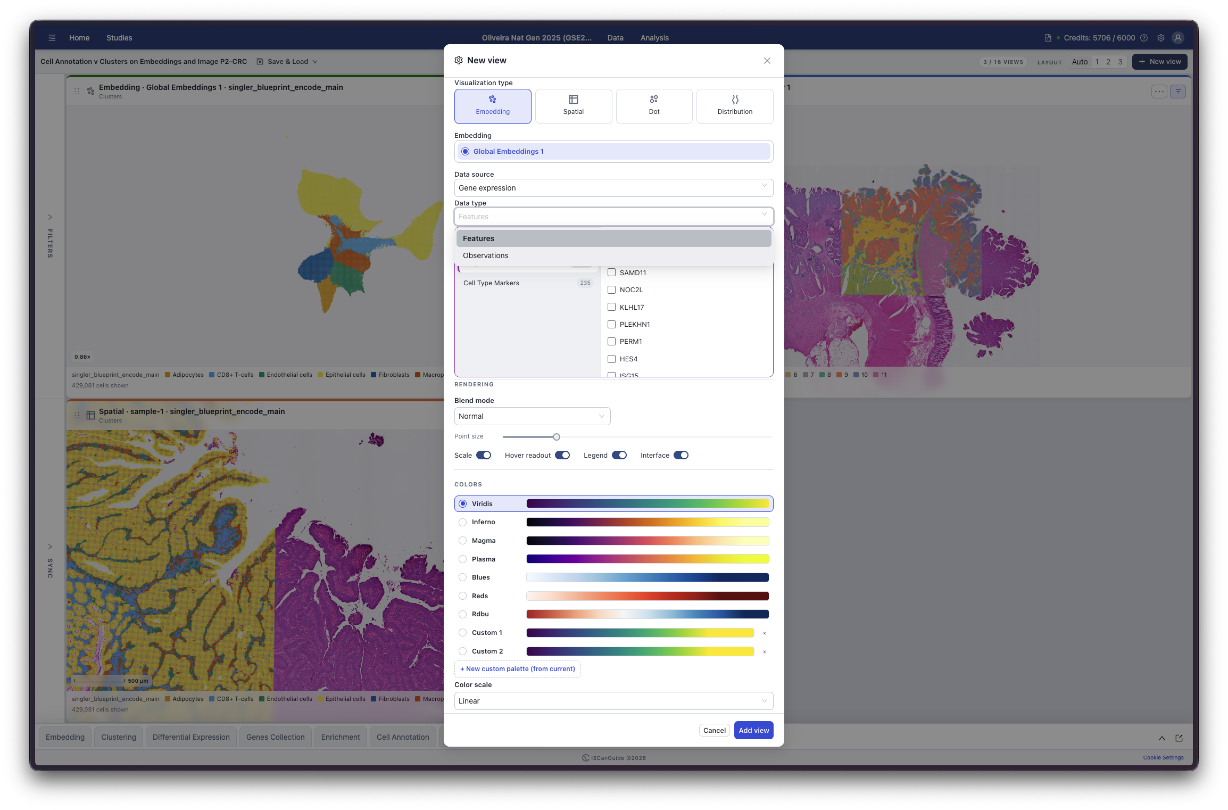1228x810 pixels.
Task: Remove the Custom 2 palette
Action: tap(764, 651)
